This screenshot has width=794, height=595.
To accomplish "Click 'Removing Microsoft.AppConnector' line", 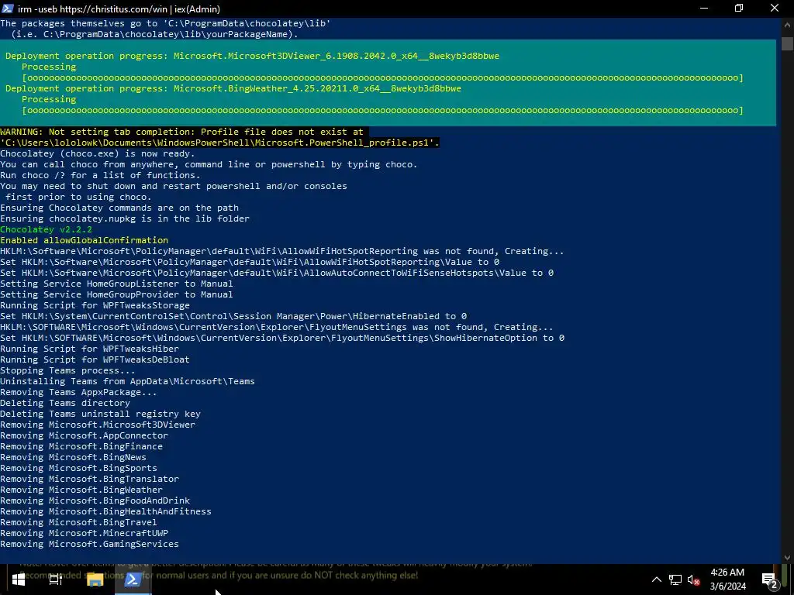I will coord(84,435).
